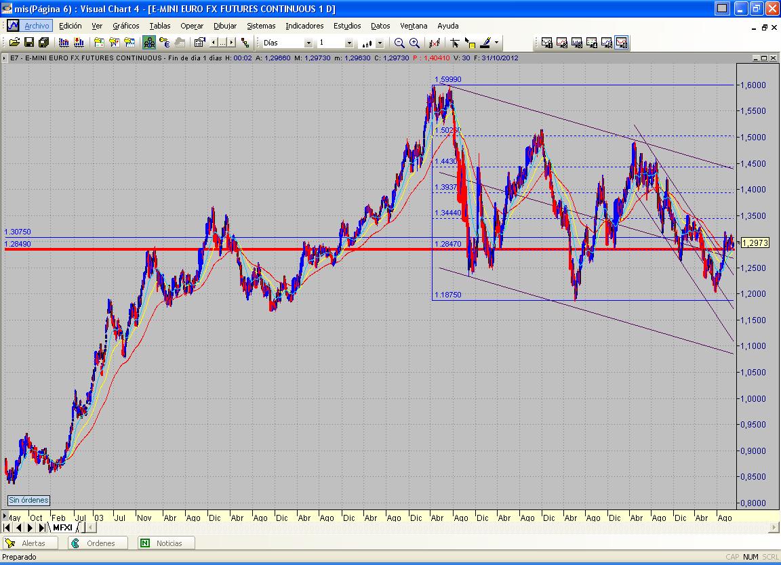Switch to workspace monitor 3 icon
This screenshot has height=565, width=781.
coord(577,43)
